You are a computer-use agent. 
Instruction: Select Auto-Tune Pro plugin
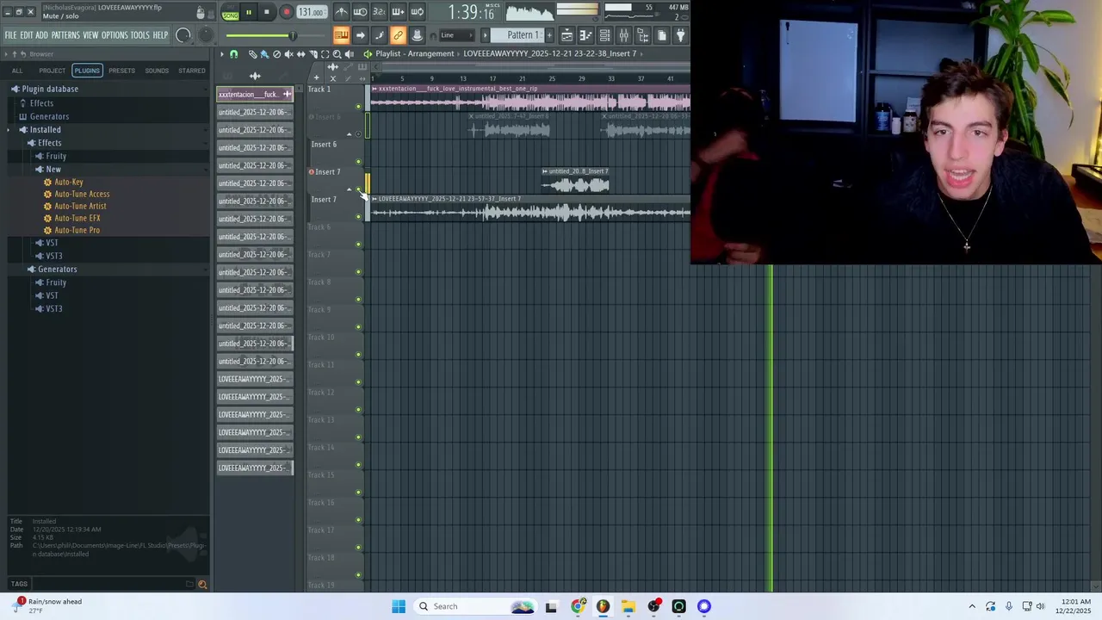[x=77, y=230]
